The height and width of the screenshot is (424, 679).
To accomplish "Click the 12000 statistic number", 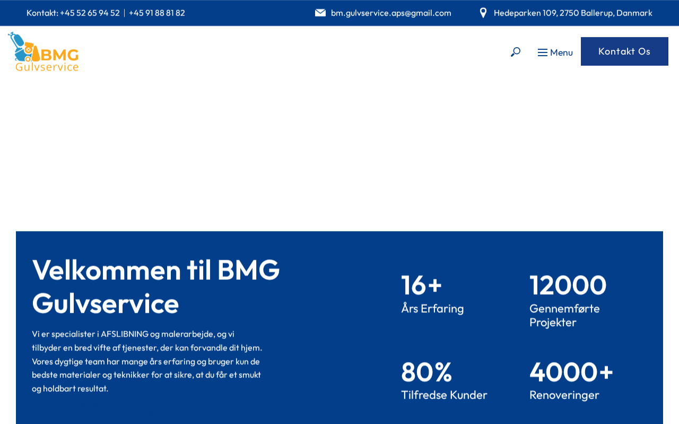I will coord(568,285).
